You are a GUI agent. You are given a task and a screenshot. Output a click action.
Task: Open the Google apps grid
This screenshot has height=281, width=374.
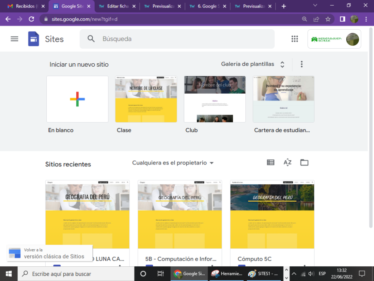click(x=295, y=39)
